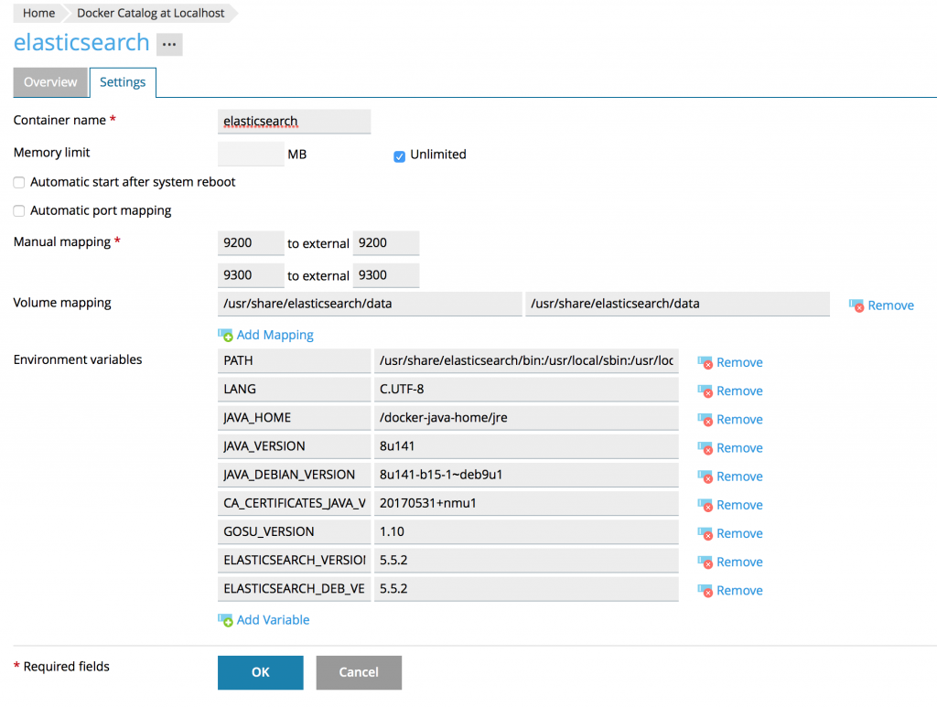The height and width of the screenshot is (707, 937).
Task: Uncheck the Unlimited memory checkbox
Action: (x=399, y=156)
